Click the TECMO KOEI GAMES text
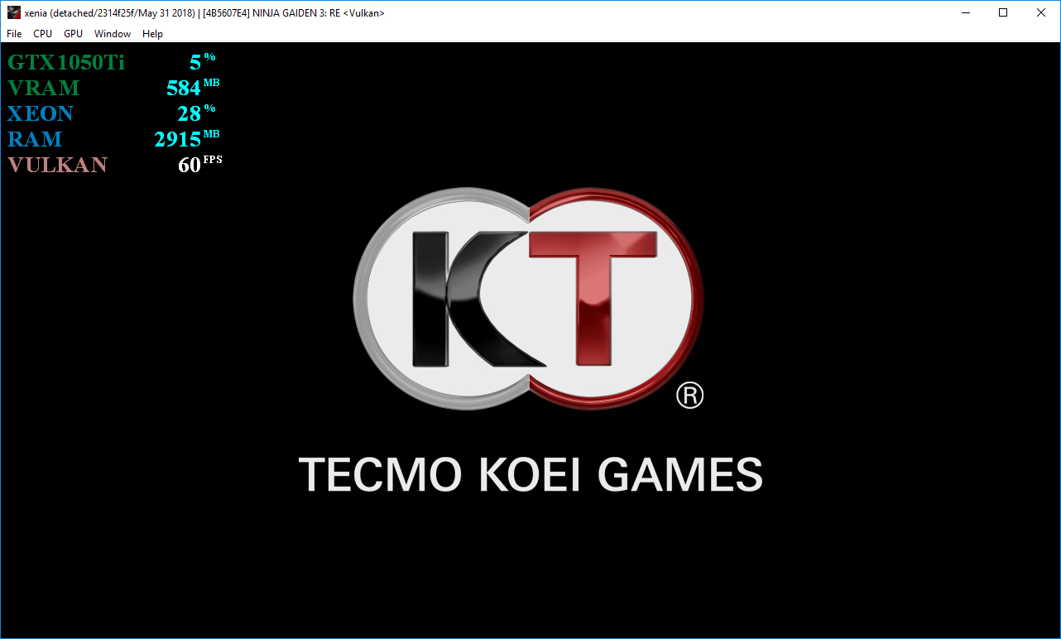The image size is (1061, 639). pyautogui.click(x=530, y=474)
